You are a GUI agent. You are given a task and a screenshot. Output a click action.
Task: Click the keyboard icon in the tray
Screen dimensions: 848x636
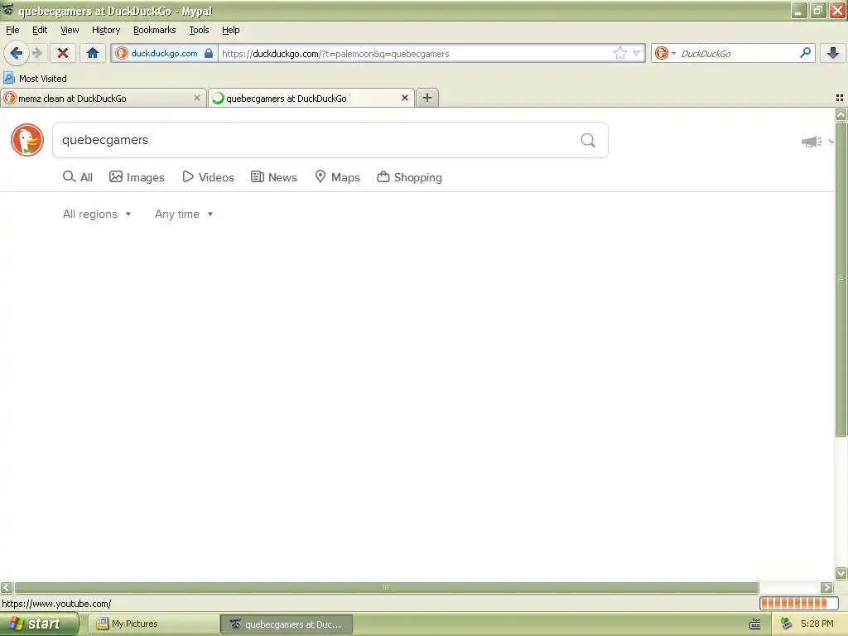coord(755,624)
